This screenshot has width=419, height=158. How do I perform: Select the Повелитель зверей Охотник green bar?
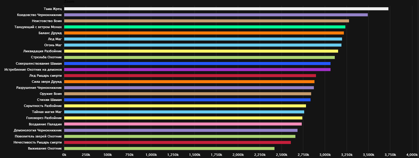click(180, 136)
